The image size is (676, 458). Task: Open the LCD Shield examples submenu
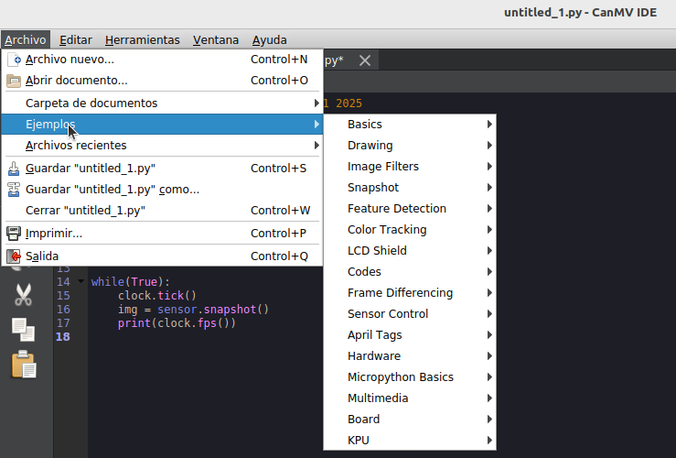tap(410, 251)
